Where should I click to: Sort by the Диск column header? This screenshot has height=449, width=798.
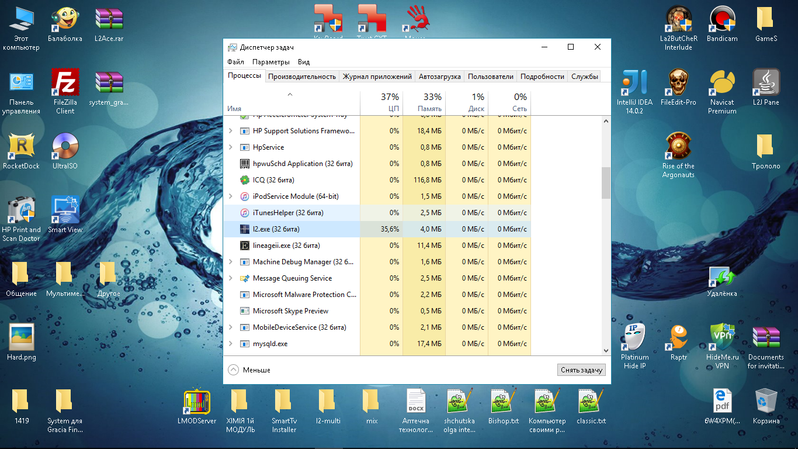coord(467,102)
